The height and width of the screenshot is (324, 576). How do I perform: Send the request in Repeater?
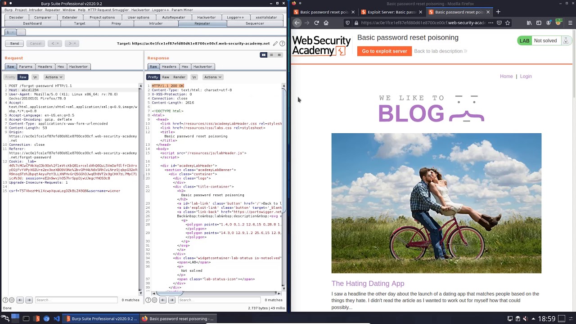click(x=14, y=44)
